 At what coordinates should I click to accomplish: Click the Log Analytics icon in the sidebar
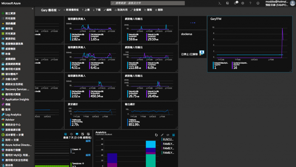3,115
